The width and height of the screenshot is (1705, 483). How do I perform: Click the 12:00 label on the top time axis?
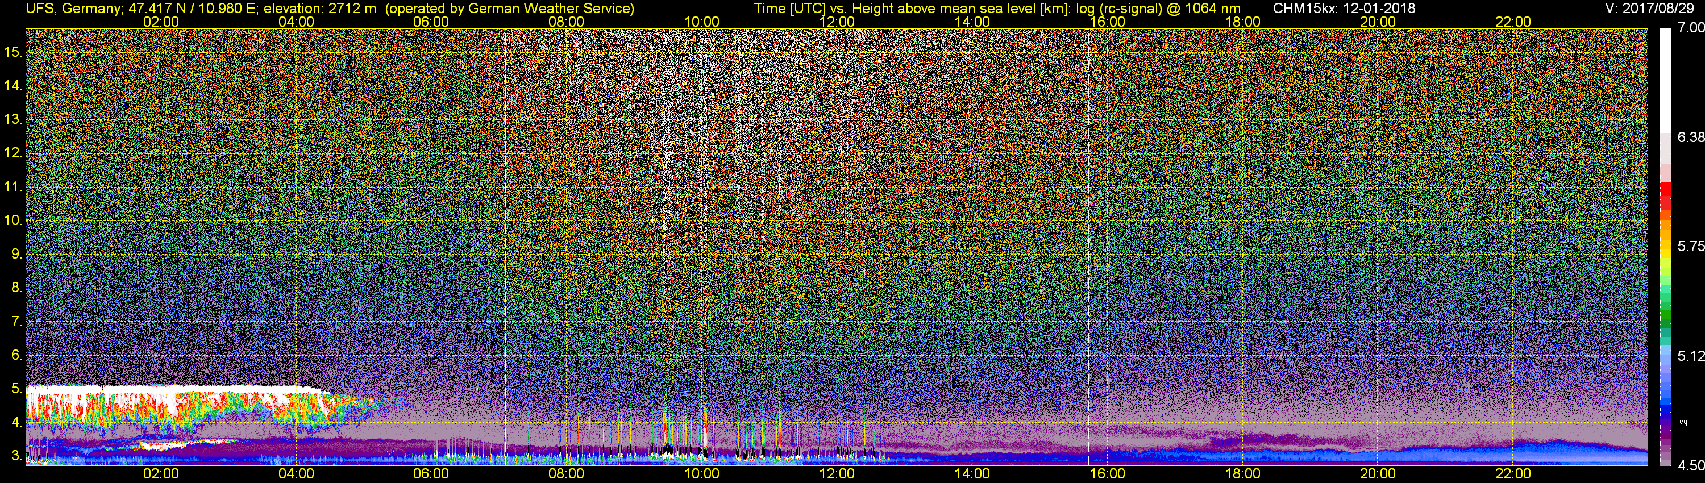click(837, 22)
